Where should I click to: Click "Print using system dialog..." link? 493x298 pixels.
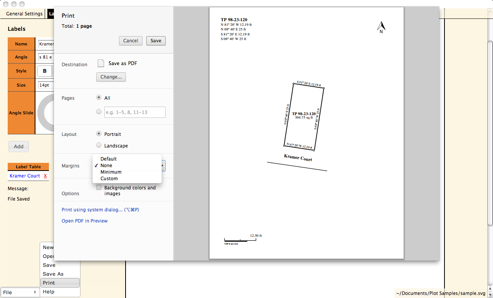tap(100, 209)
